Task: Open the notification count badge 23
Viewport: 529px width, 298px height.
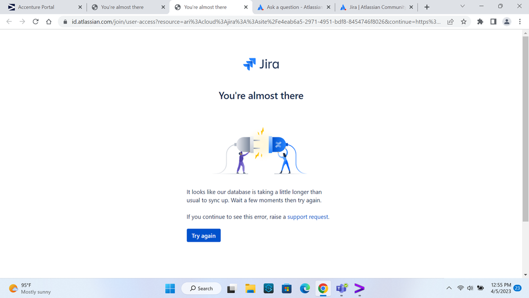Action: 517,288
